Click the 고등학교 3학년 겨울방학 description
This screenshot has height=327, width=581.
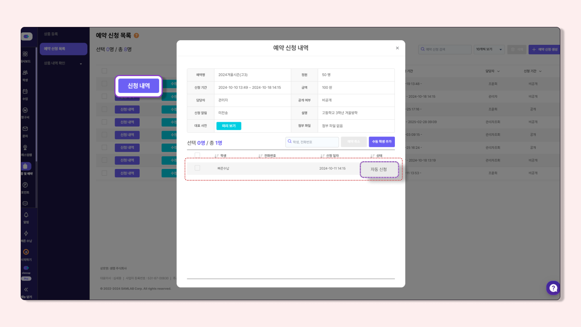pyautogui.click(x=339, y=113)
